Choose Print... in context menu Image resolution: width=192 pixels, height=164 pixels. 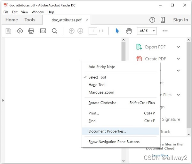121,113
